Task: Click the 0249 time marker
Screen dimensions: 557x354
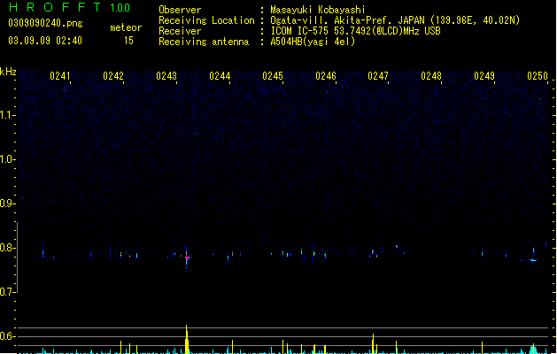Action: coord(484,76)
